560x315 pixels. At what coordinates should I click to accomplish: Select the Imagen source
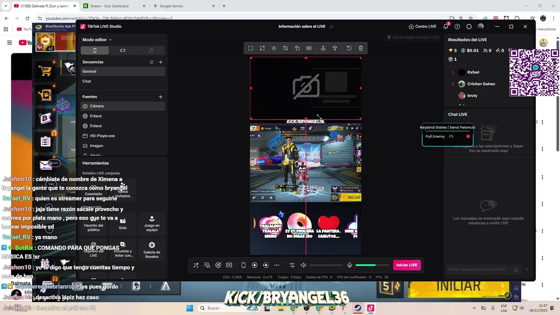pyautogui.click(x=123, y=146)
